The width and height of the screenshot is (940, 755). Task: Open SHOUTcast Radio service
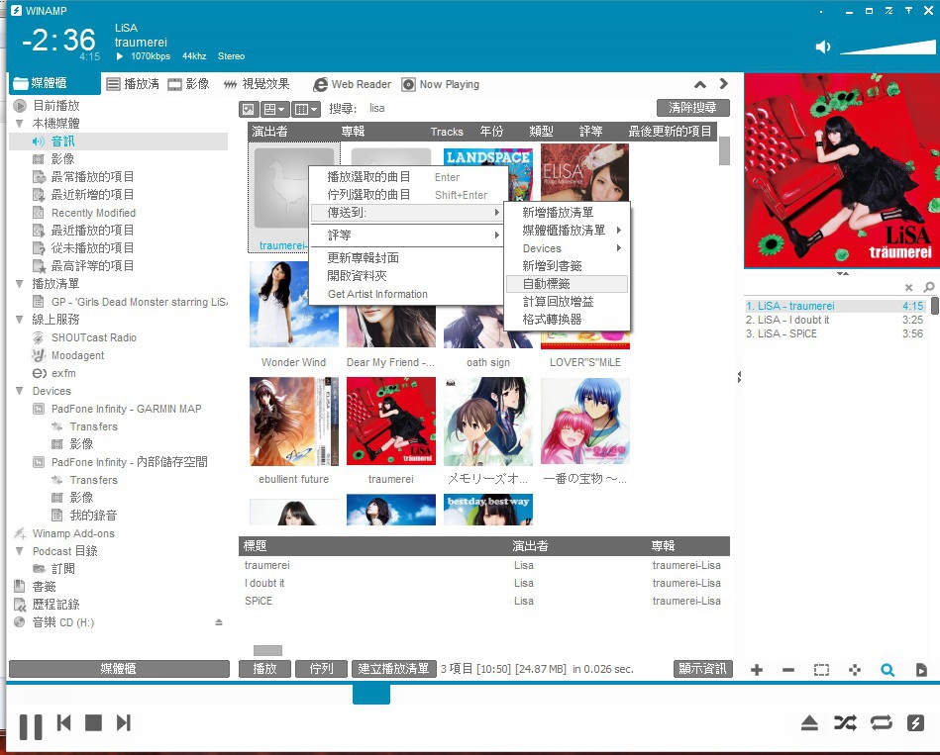pyautogui.click(x=94, y=337)
